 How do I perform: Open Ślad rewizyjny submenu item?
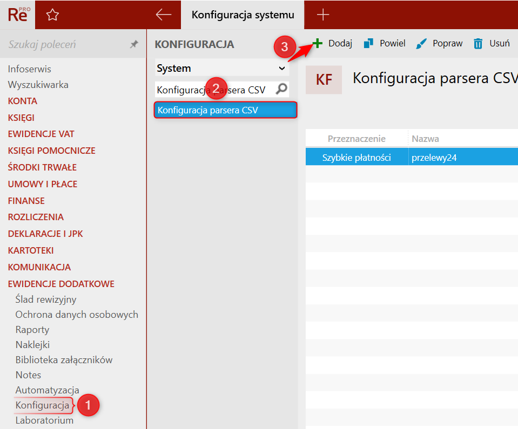[46, 299]
